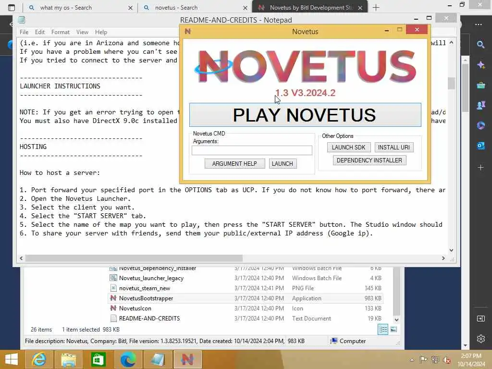Screen dimensions: 492x369
Task: Click Explorer file list scroll down arrow
Action: pos(396,320)
